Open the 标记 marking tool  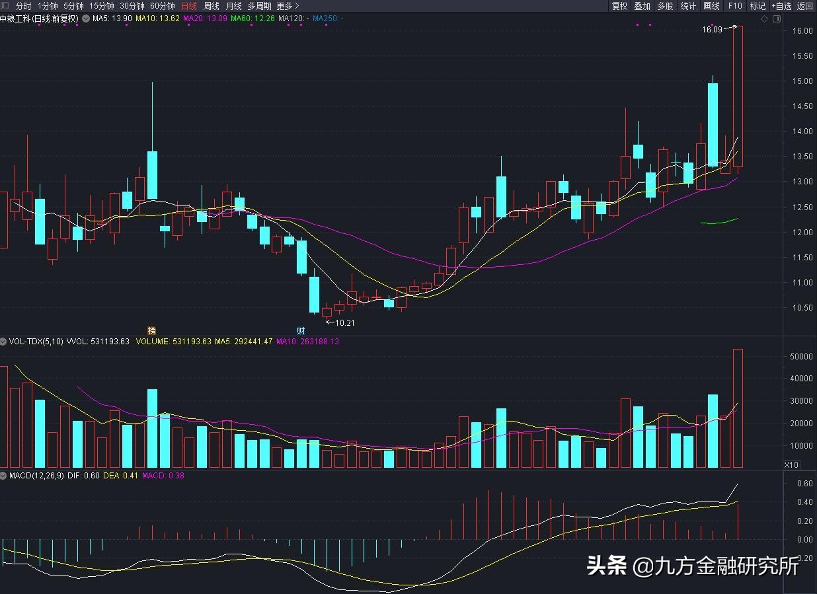click(758, 5)
